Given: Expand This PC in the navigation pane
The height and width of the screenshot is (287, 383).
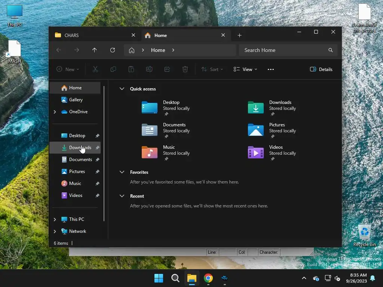Looking at the screenshot, I should coord(55,219).
